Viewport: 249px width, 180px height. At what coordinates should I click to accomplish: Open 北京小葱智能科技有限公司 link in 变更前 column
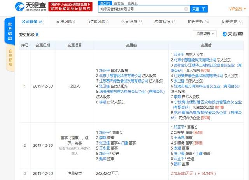pos(120,76)
